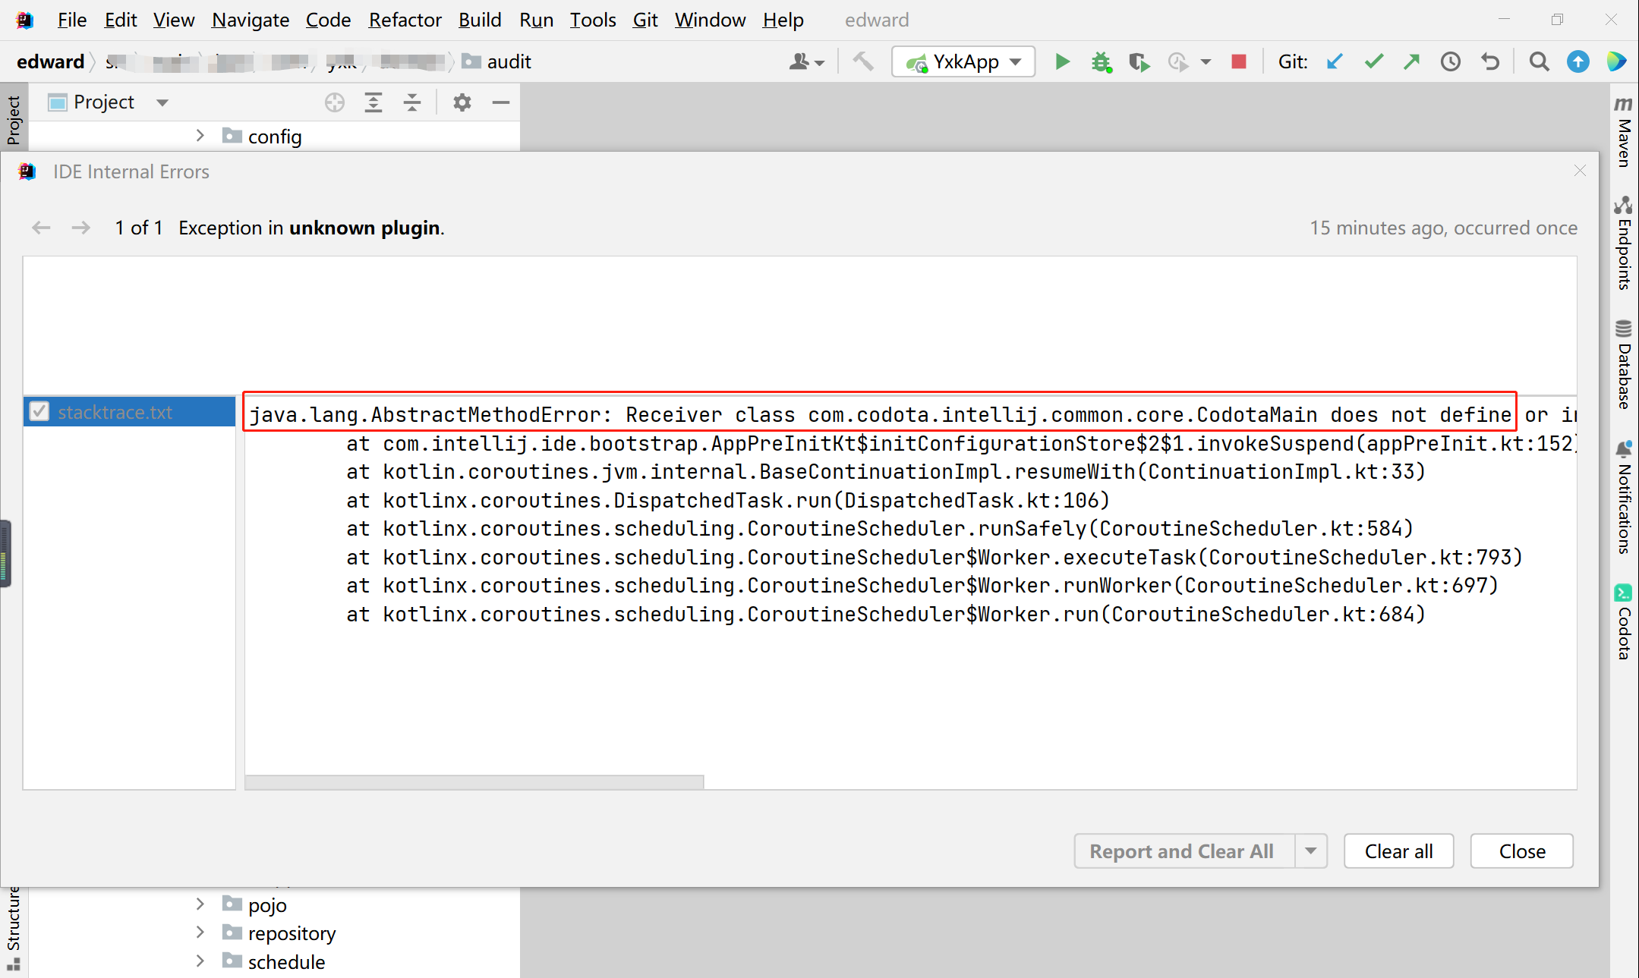Expand the repository folder
Image resolution: width=1639 pixels, height=978 pixels.
coord(200,932)
